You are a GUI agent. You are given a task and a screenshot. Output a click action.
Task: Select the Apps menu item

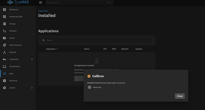pyautogui.click(x=18, y=74)
